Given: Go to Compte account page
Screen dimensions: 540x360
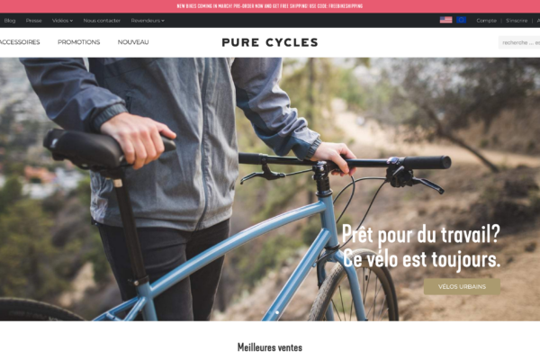Looking at the screenshot, I should [x=486, y=21].
